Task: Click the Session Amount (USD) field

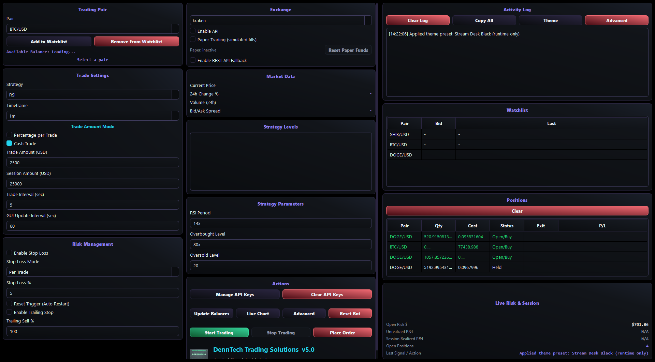Action: click(x=93, y=184)
